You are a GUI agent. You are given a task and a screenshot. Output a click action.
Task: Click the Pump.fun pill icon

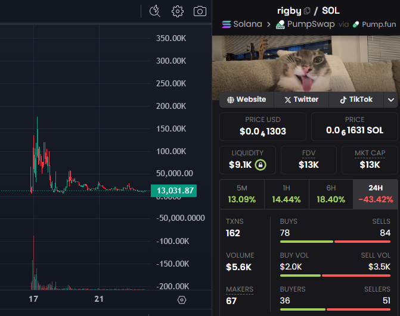point(356,24)
